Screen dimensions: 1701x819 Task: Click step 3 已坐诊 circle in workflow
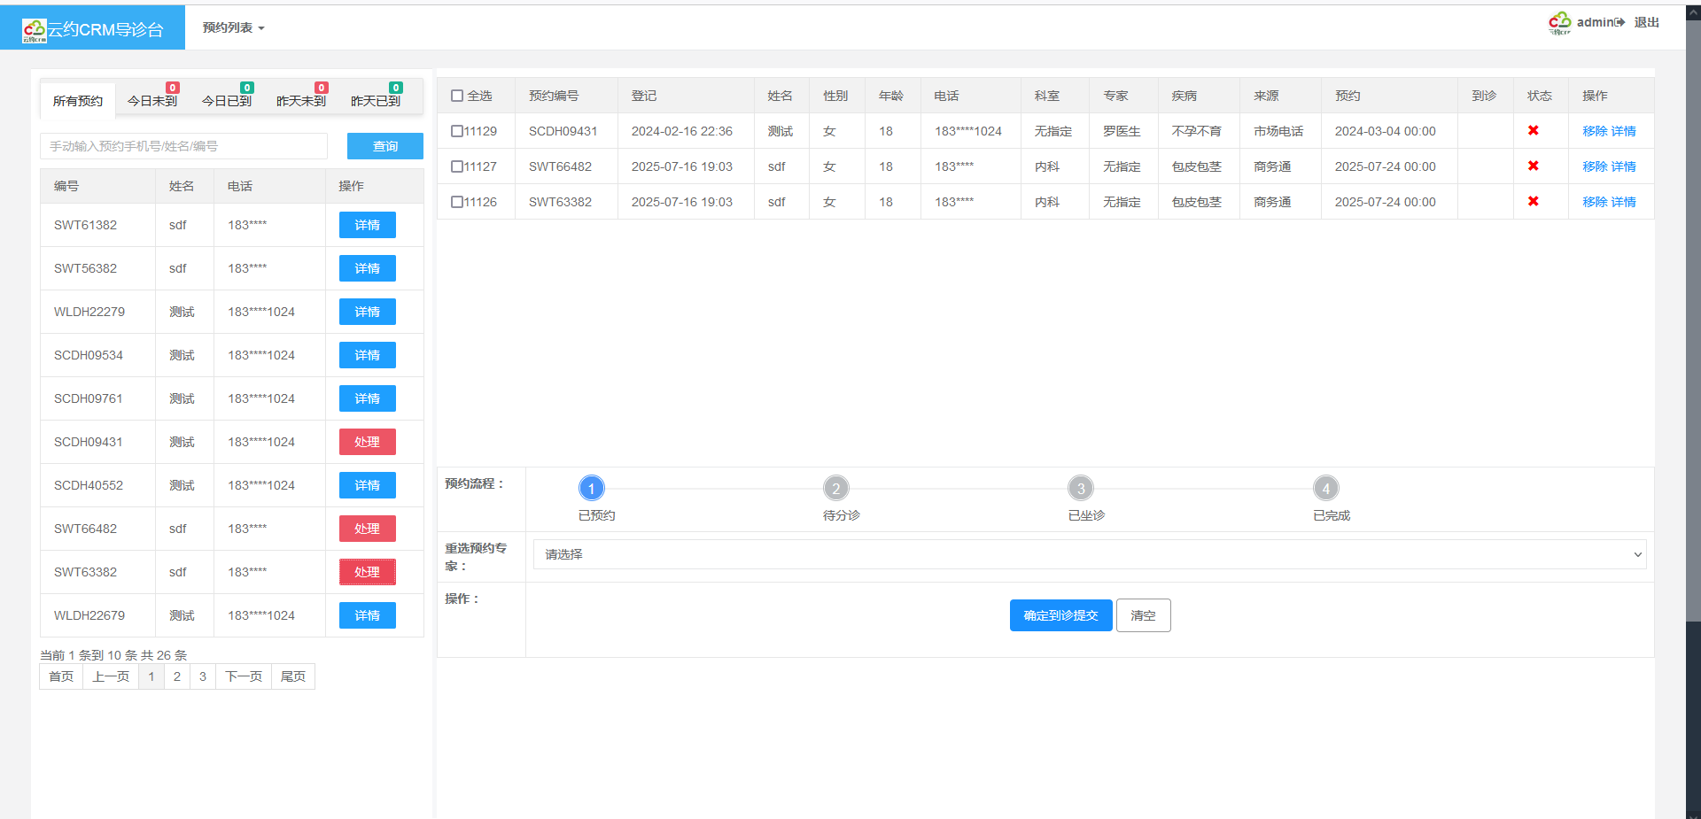click(1080, 489)
